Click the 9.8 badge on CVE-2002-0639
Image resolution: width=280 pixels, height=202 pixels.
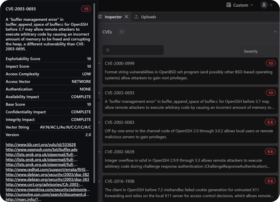click(x=270, y=152)
